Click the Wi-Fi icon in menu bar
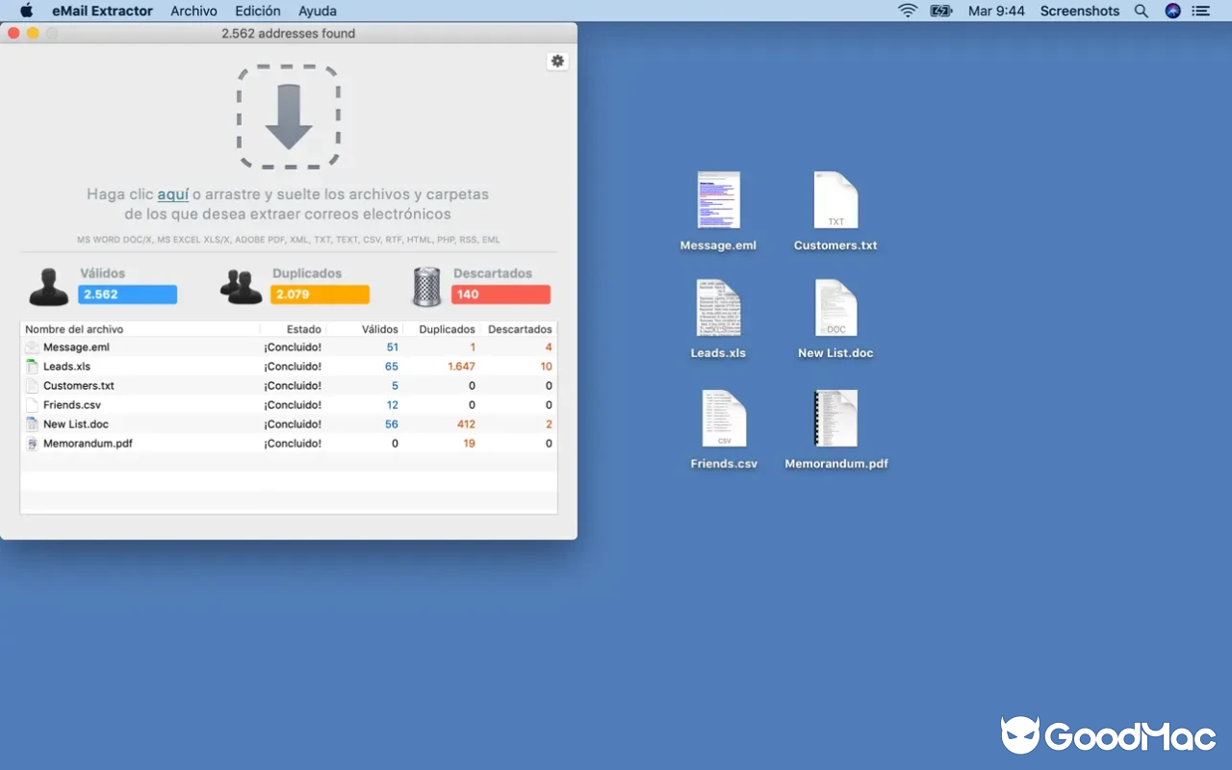1232x770 pixels. tap(907, 11)
